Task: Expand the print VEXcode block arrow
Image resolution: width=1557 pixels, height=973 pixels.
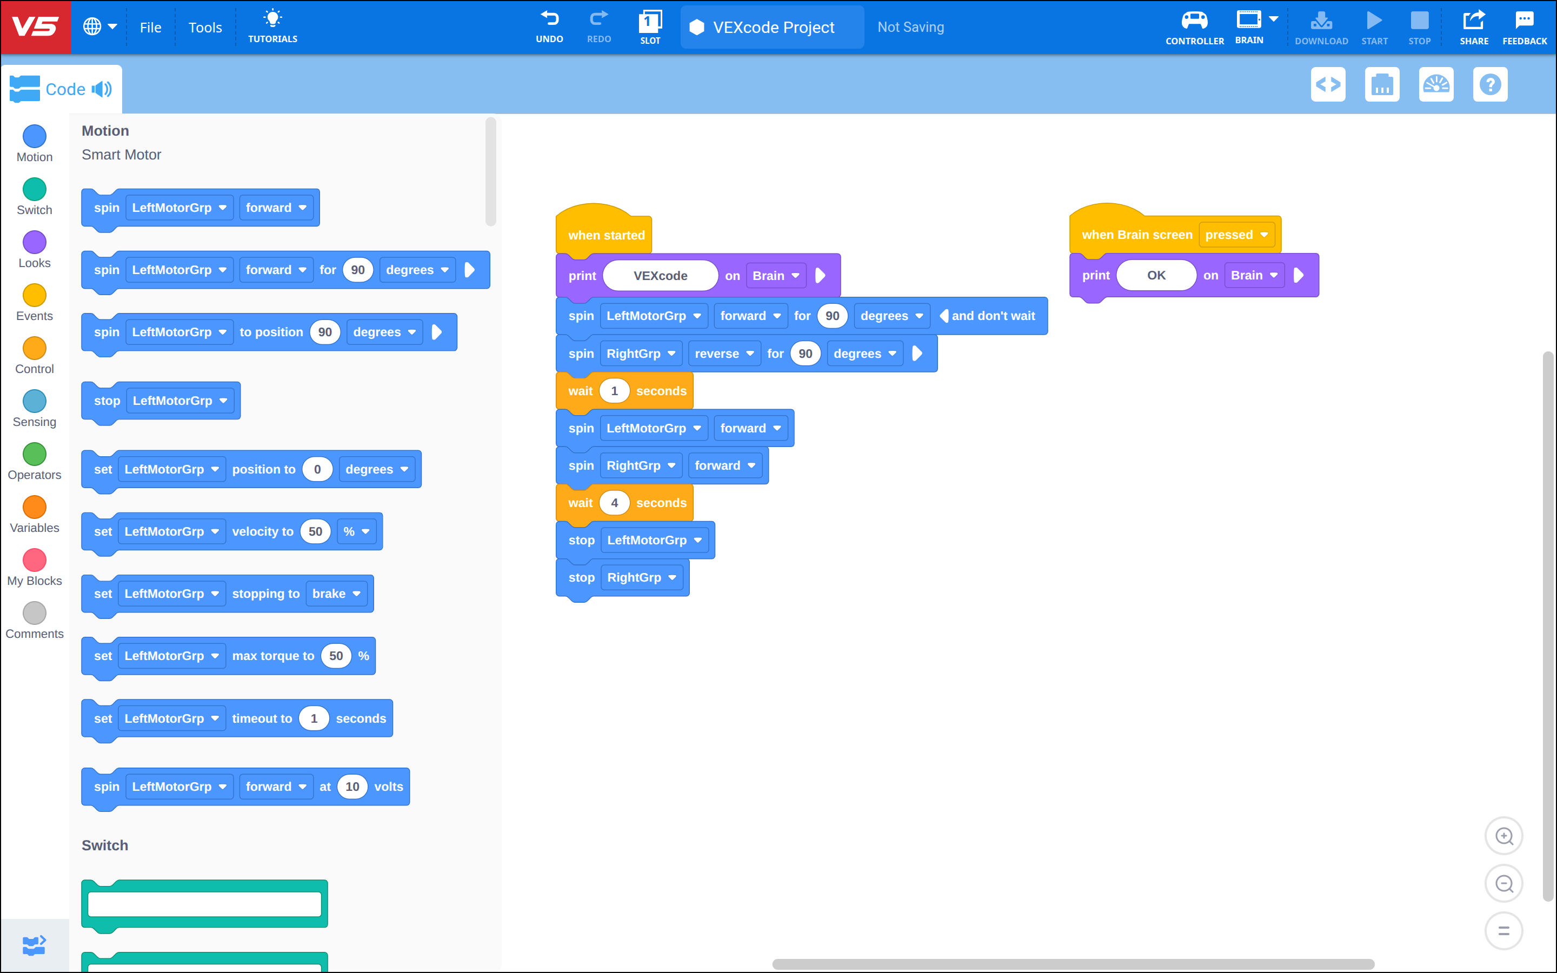Action: tap(820, 276)
